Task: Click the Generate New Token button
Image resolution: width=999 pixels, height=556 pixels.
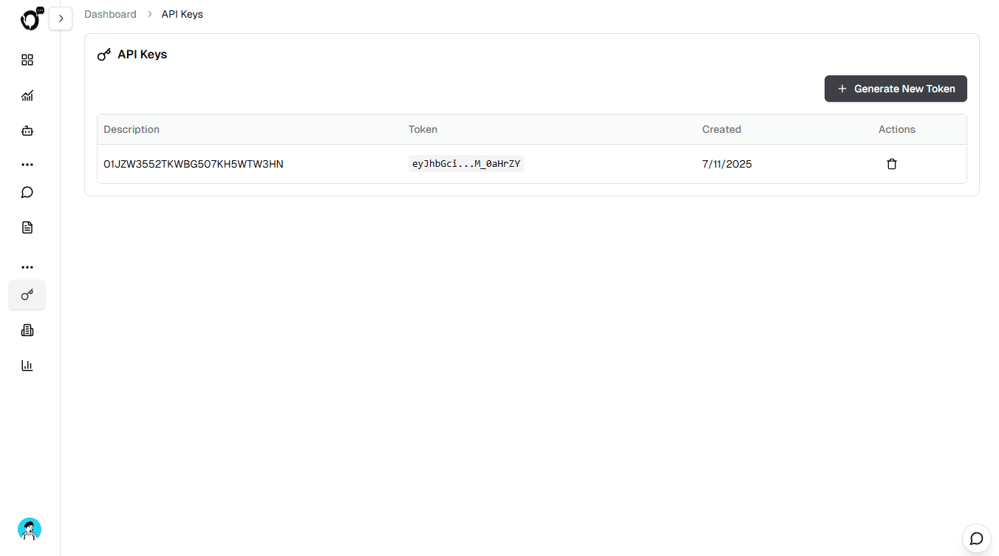Action: [896, 89]
